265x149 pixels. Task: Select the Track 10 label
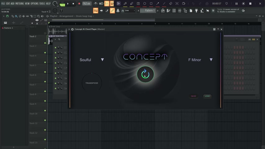point(33,114)
